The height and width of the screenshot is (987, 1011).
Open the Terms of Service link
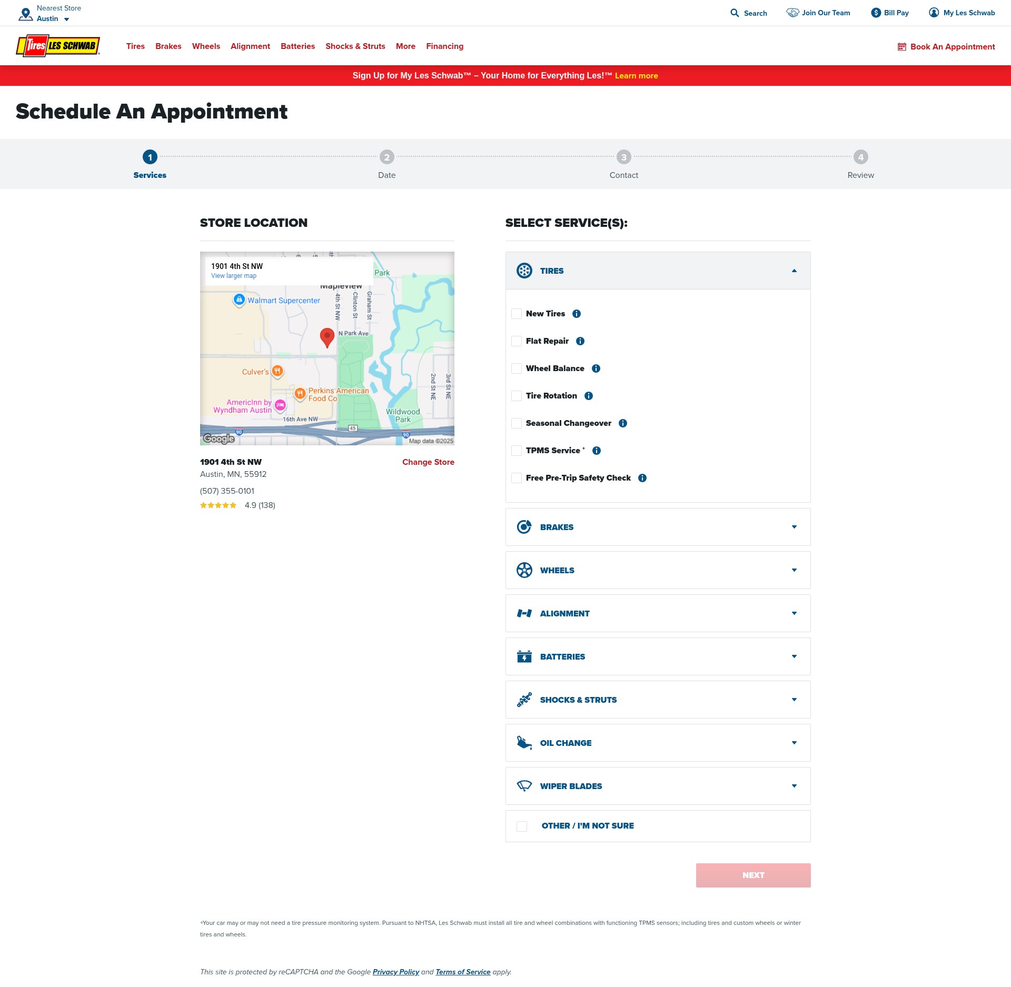[x=463, y=972]
